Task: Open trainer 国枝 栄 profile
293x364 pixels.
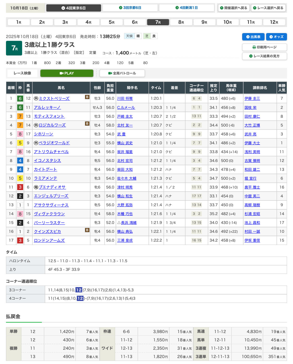Action: [250, 108]
